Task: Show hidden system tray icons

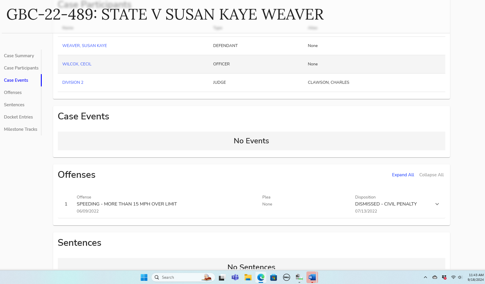Action: [x=425, y=277]
